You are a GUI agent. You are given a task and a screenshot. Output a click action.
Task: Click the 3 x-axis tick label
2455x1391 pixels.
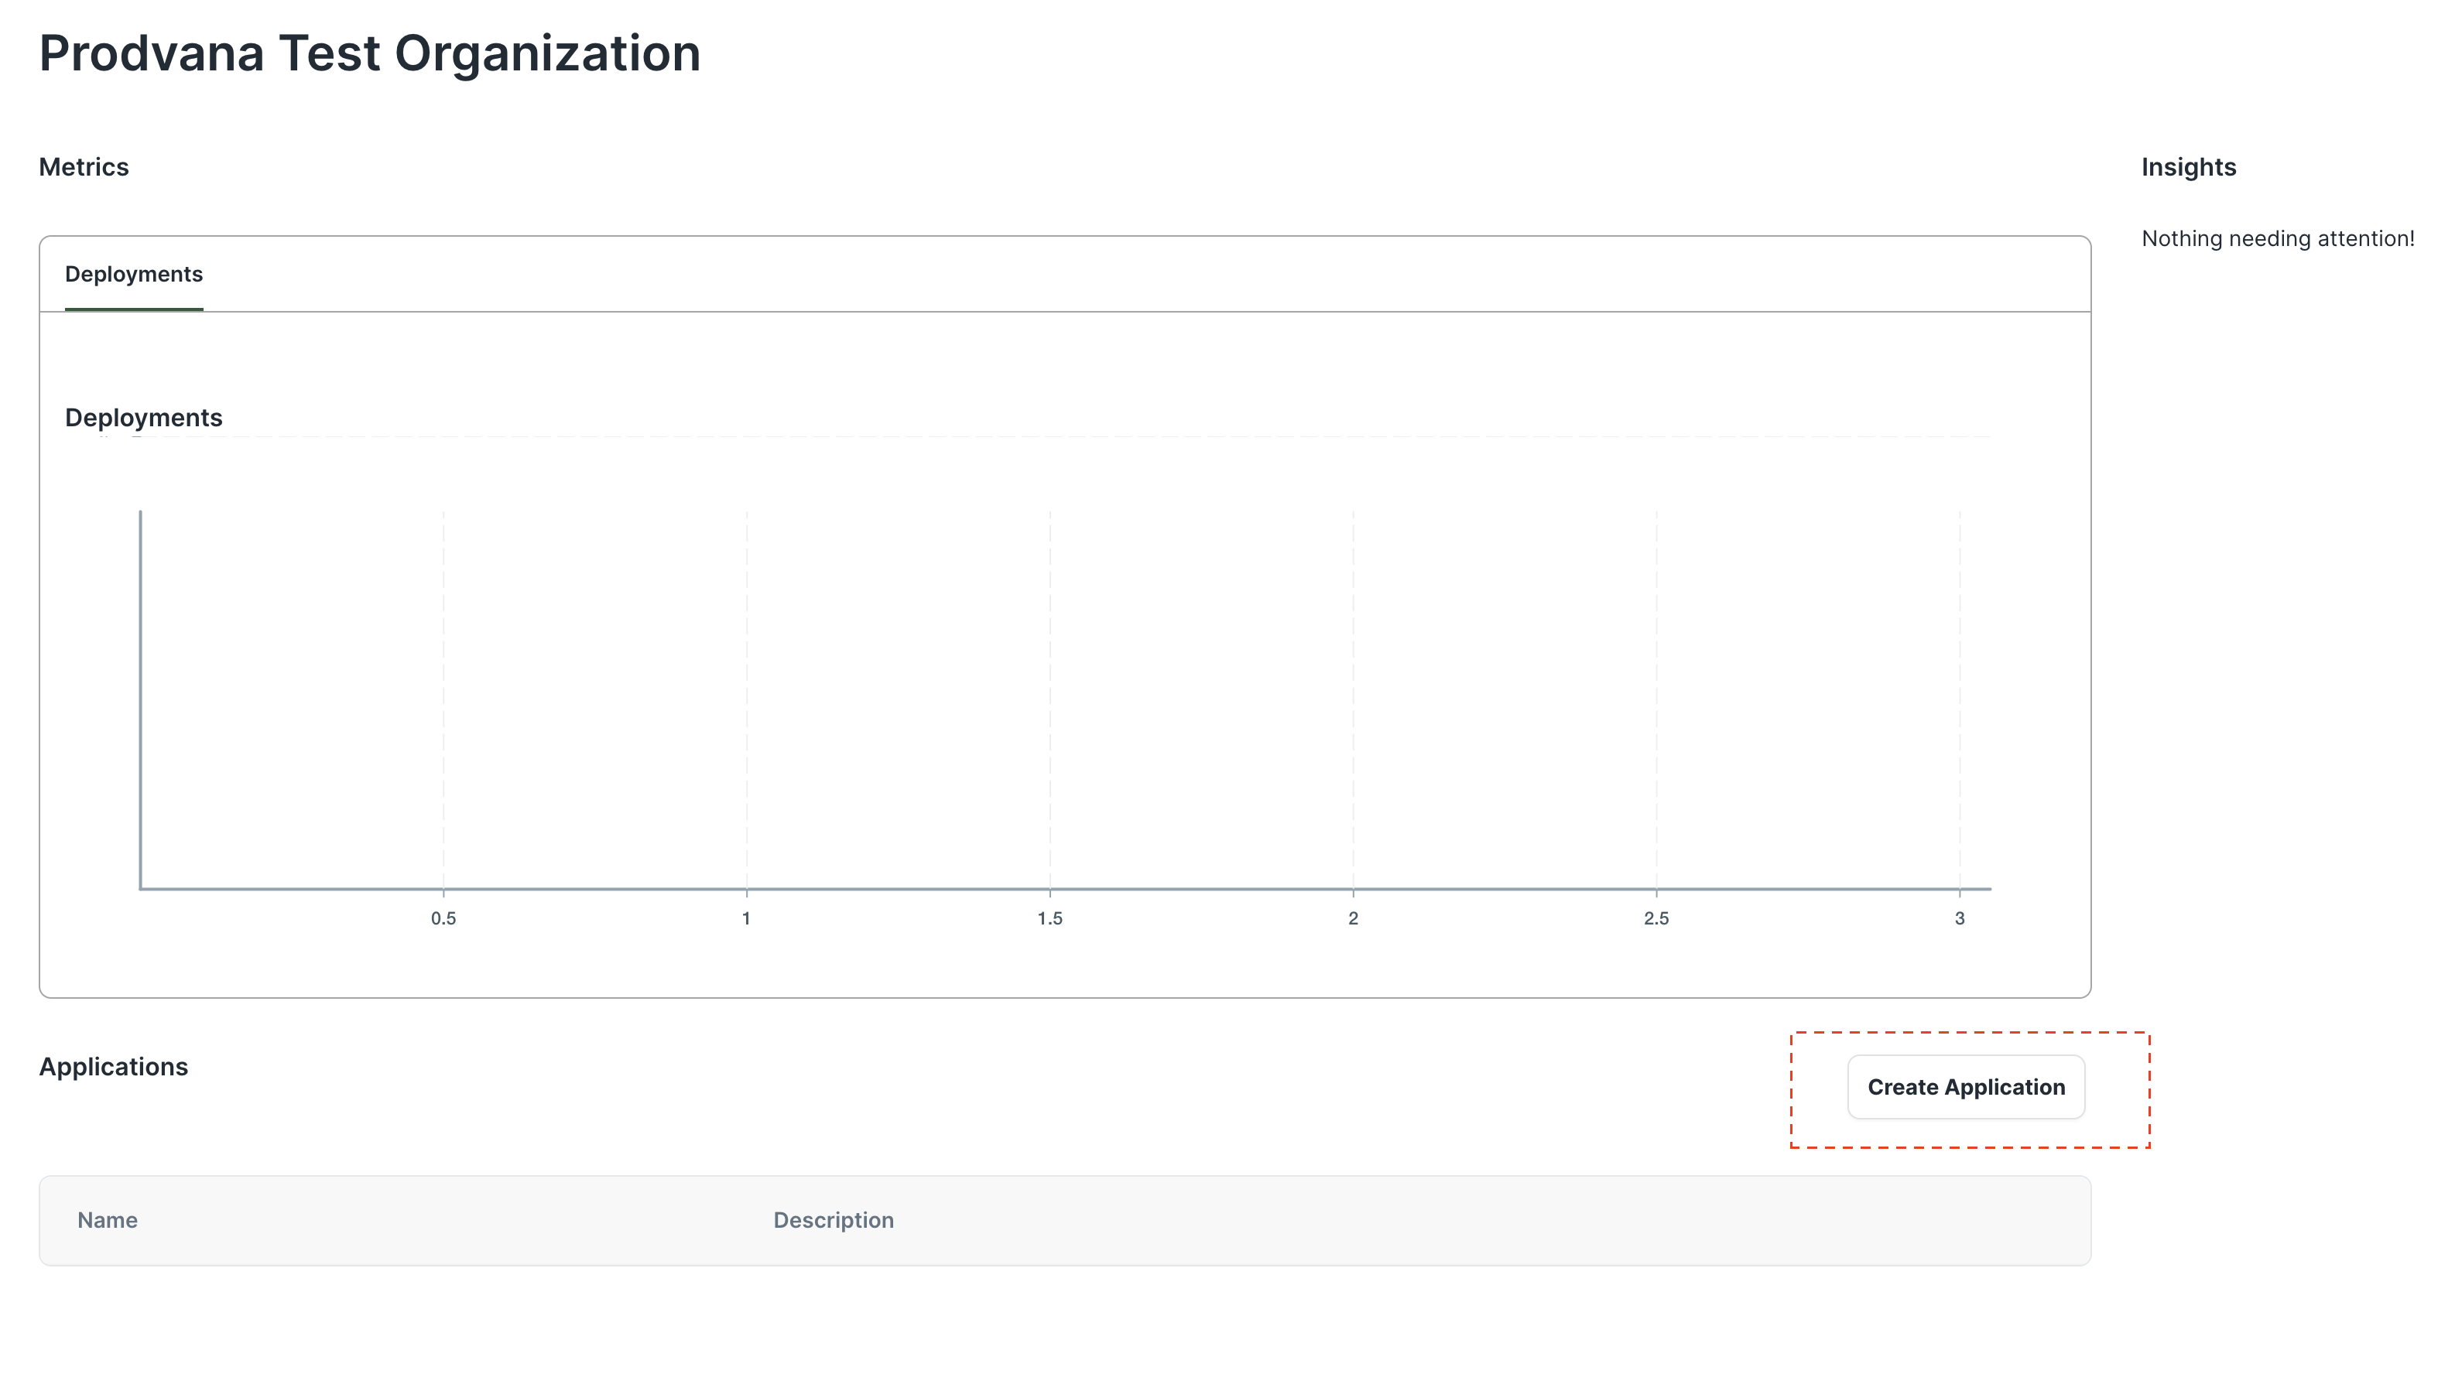1959,918
